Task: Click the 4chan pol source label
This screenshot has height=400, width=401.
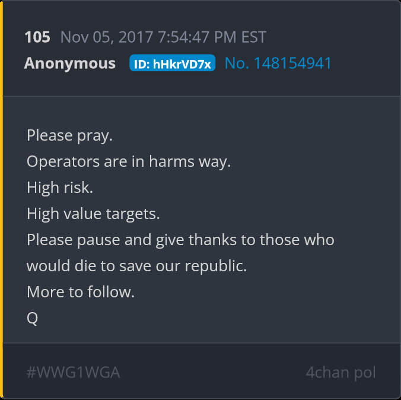Action: [340, 373]
